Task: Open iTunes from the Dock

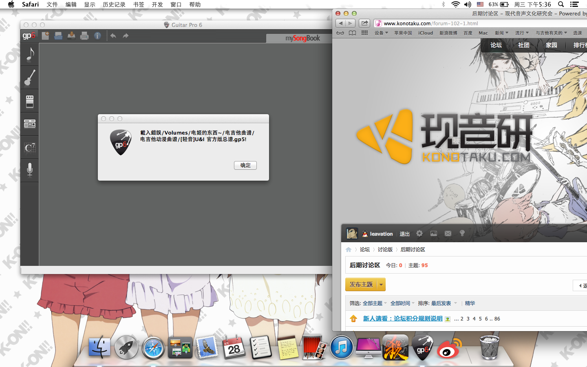Action: [341, 348]
